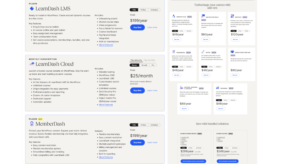
Task: Buy the Notes add-on
Action: coord(206,75)
